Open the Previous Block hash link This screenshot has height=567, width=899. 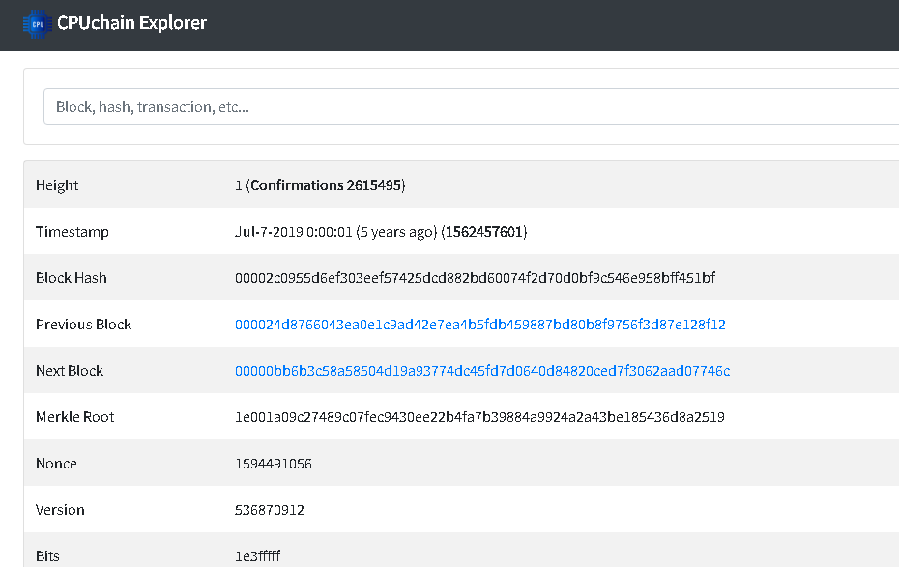click(479, 325)
